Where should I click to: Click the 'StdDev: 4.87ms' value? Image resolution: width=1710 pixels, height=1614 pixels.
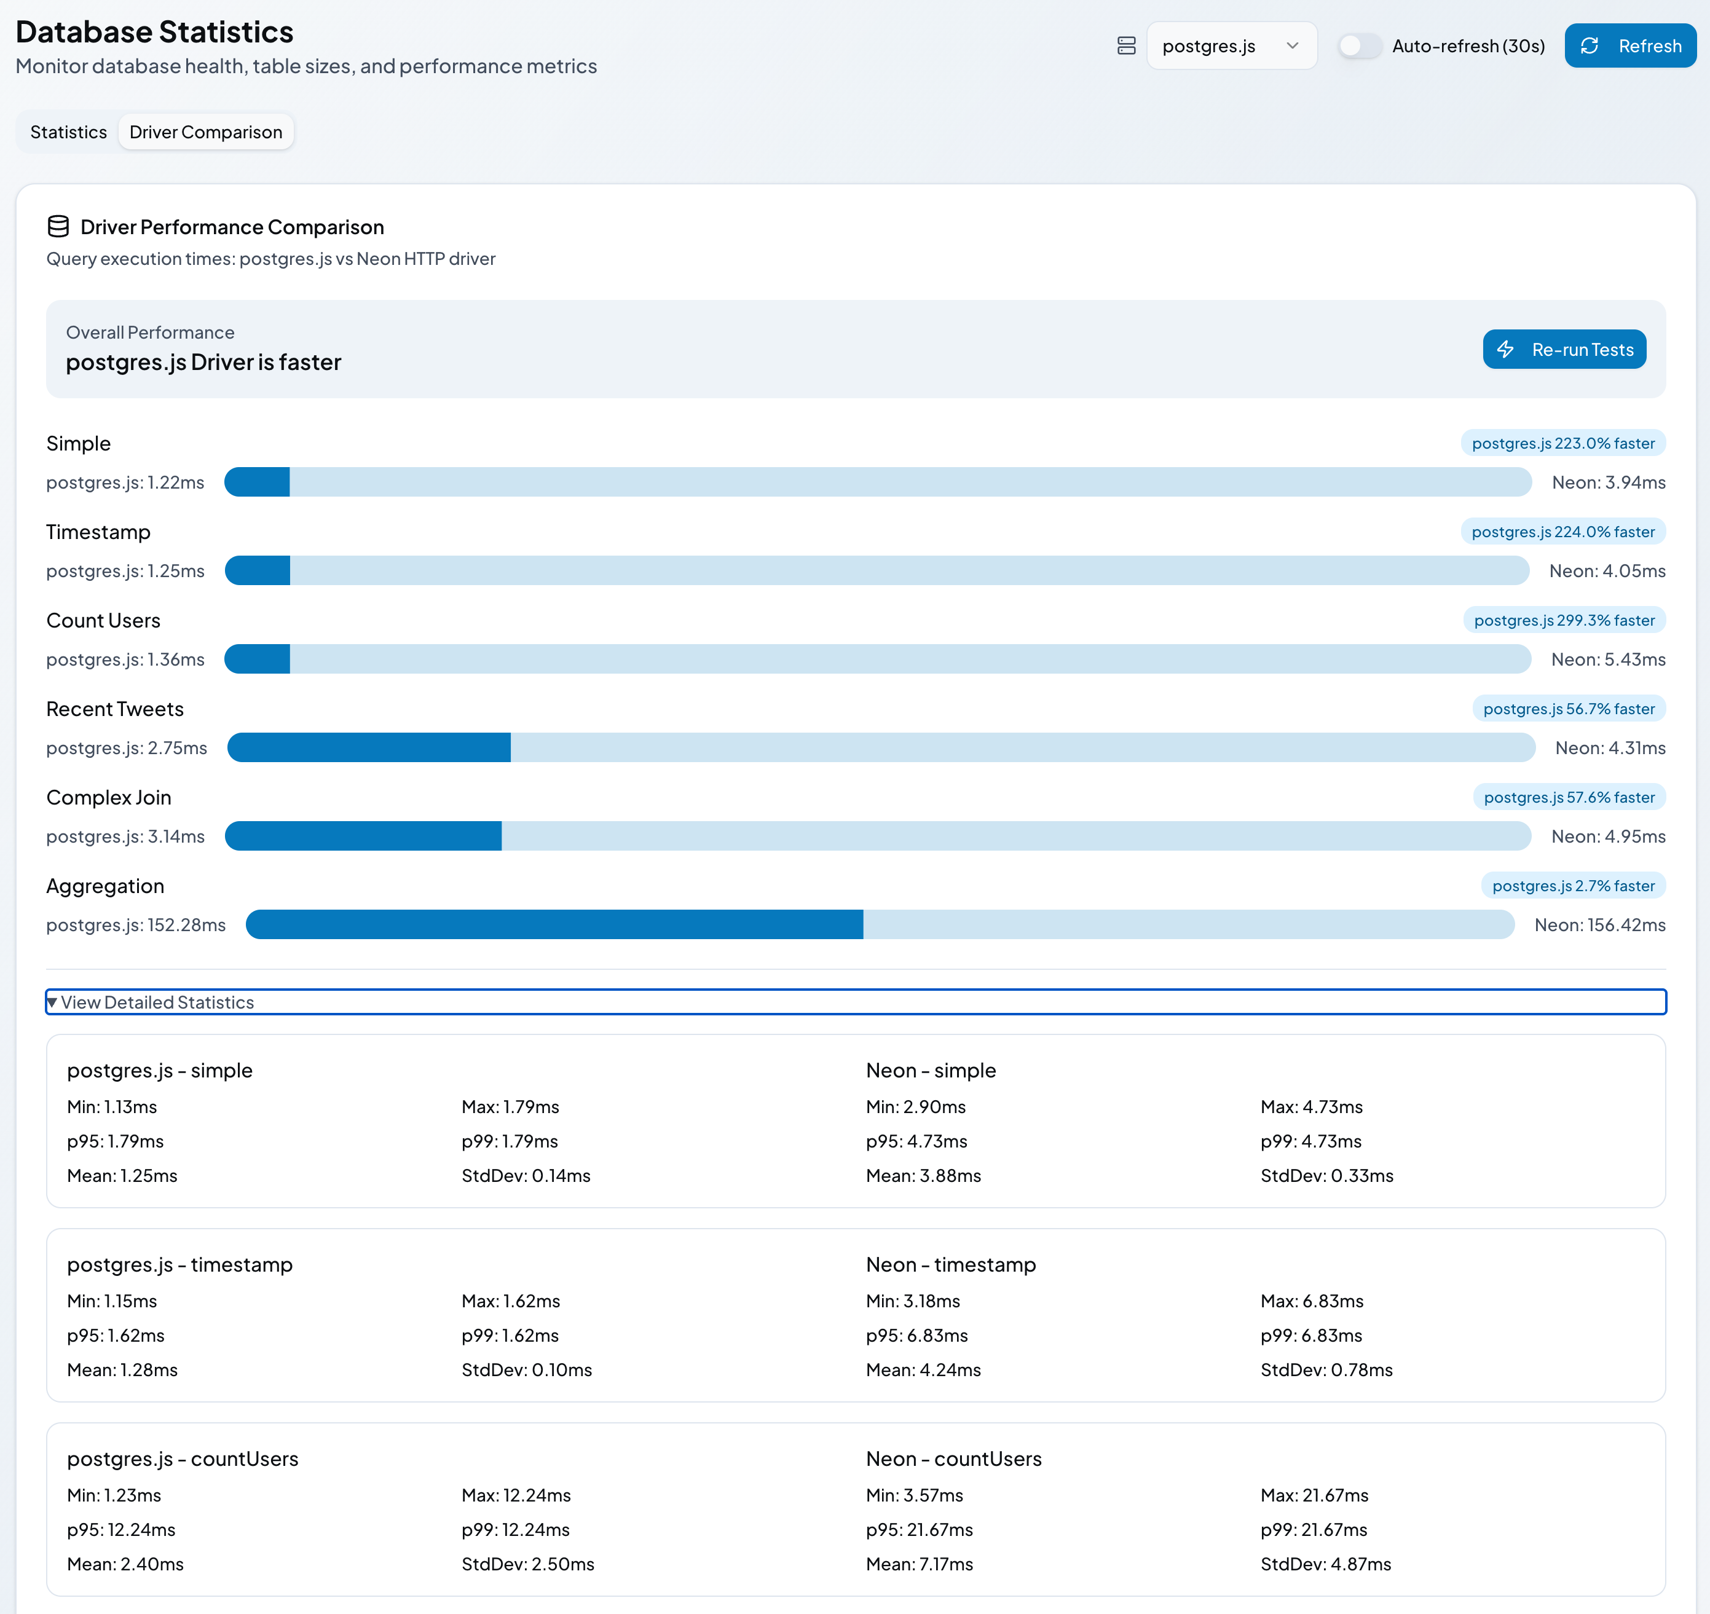coord(1325,1565)
